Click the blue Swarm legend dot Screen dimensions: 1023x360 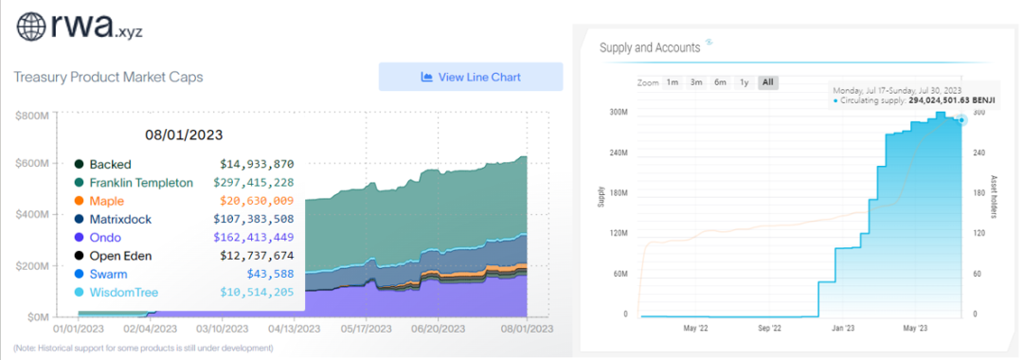(79, 274)
